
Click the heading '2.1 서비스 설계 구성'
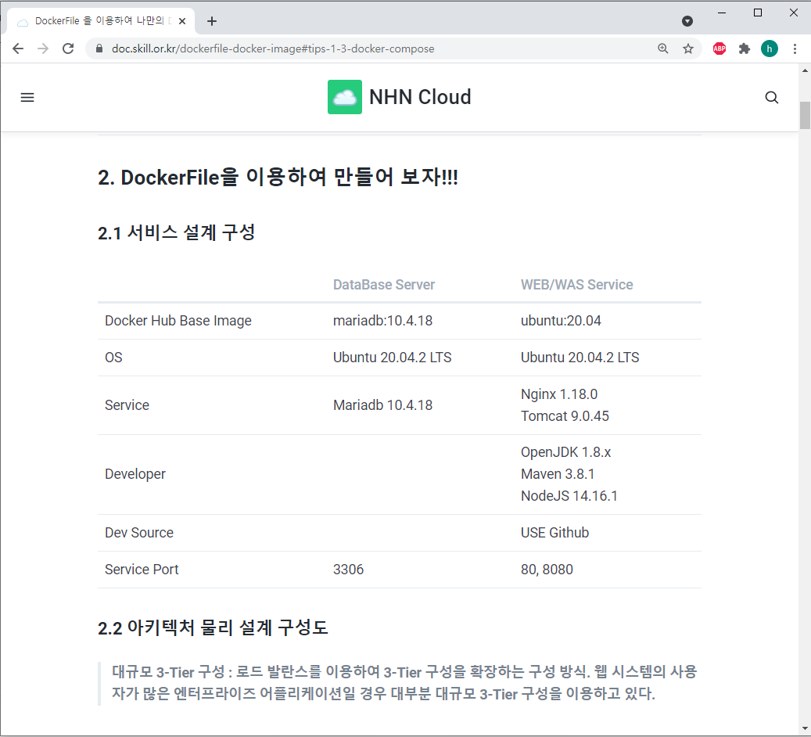click(177, 232)
